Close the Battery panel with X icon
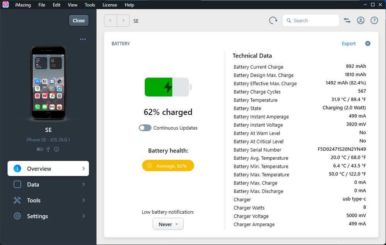Image resolution: width=386 pixels, height=245 pixels. pyautogui.click(x=368, y=44)
